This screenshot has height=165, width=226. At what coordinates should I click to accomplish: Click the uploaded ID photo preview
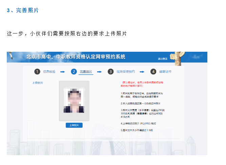point(74,101)
